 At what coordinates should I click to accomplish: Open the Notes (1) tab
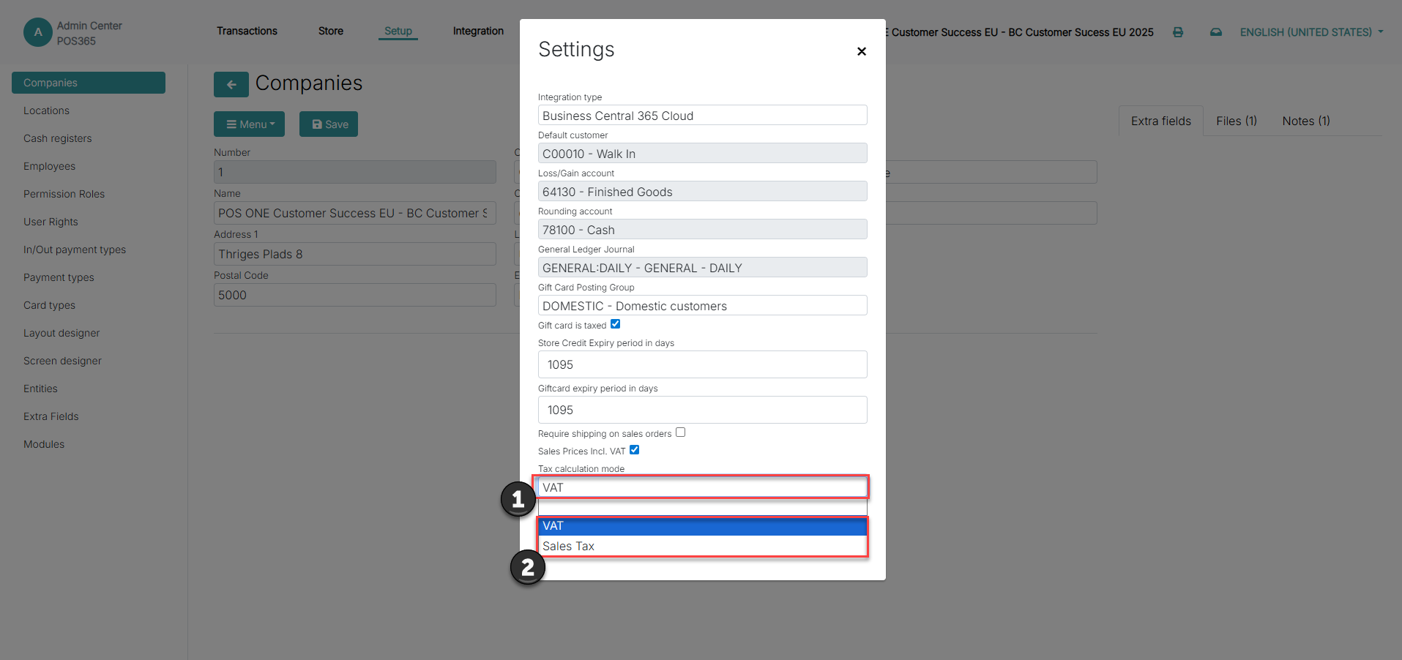(x=1305, y=121)
